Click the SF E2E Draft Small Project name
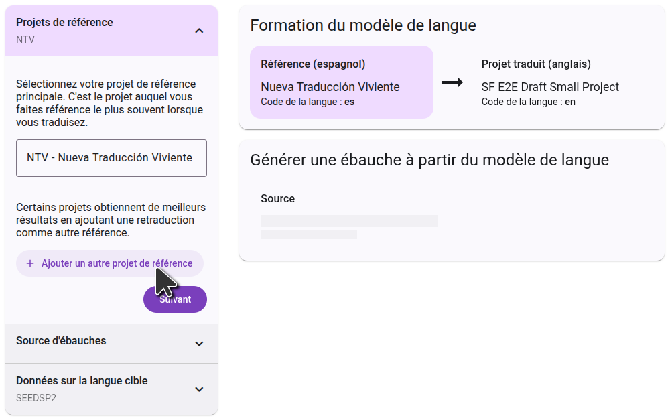 550,87
